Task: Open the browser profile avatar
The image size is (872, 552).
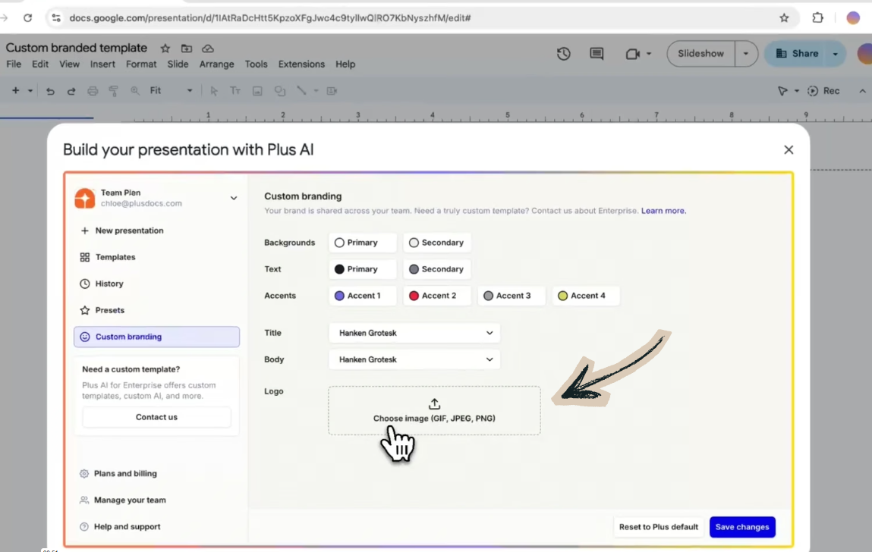Action: point(853,17)
